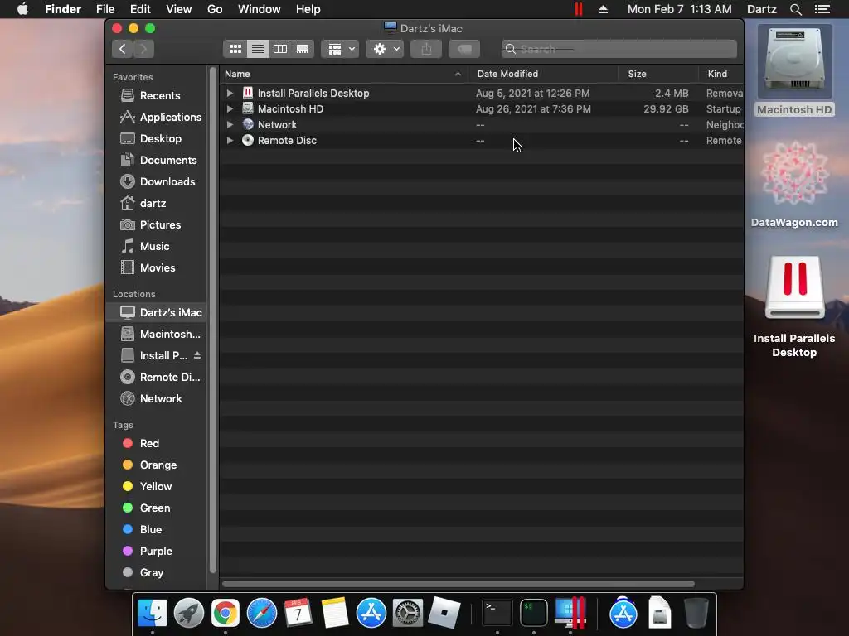Viewport: 849px width, 636px height.
Task: Select the DataWagon.com desktop icon
Action: pos(794,185)
